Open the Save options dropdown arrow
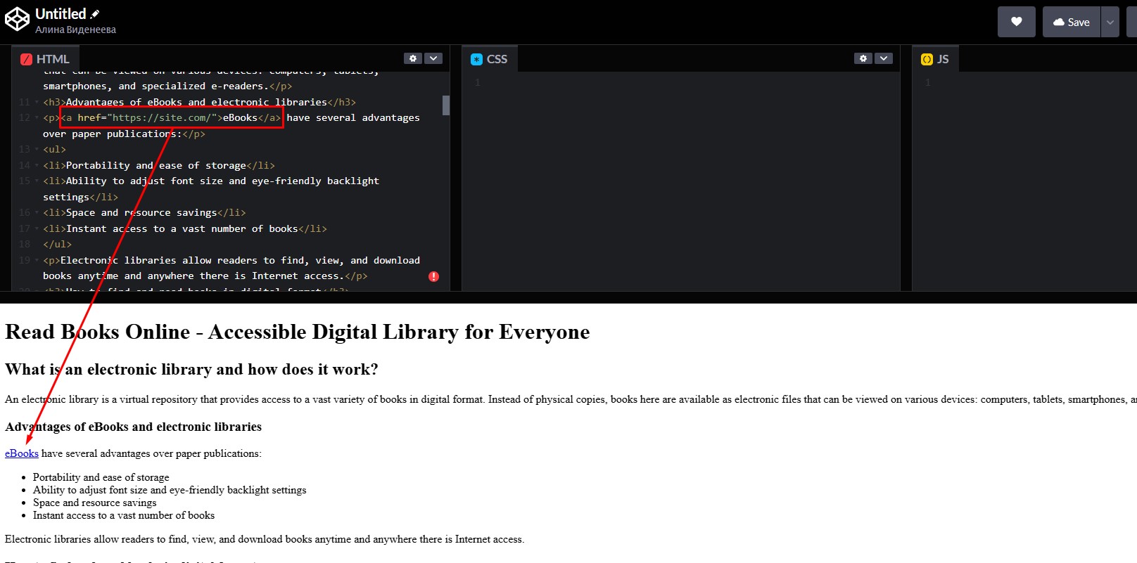 pyautogui.click(x=1110, y=22)
